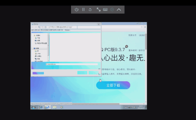
Task: Click the QQ PC版9.3.7 heading text
Action: 113,50
